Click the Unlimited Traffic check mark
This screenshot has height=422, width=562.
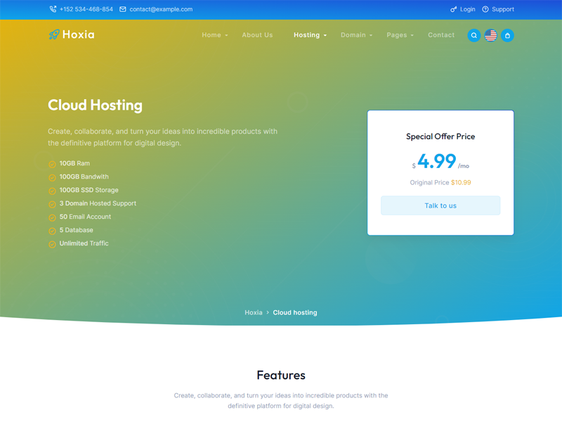[x=52, y=245]
